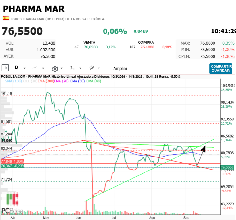Image resolution: width=236 pixels, height=220 pixels.
Task: Toggle the EMA (50) indicator label
Action: pyautogui.click(x=77, y=81)
